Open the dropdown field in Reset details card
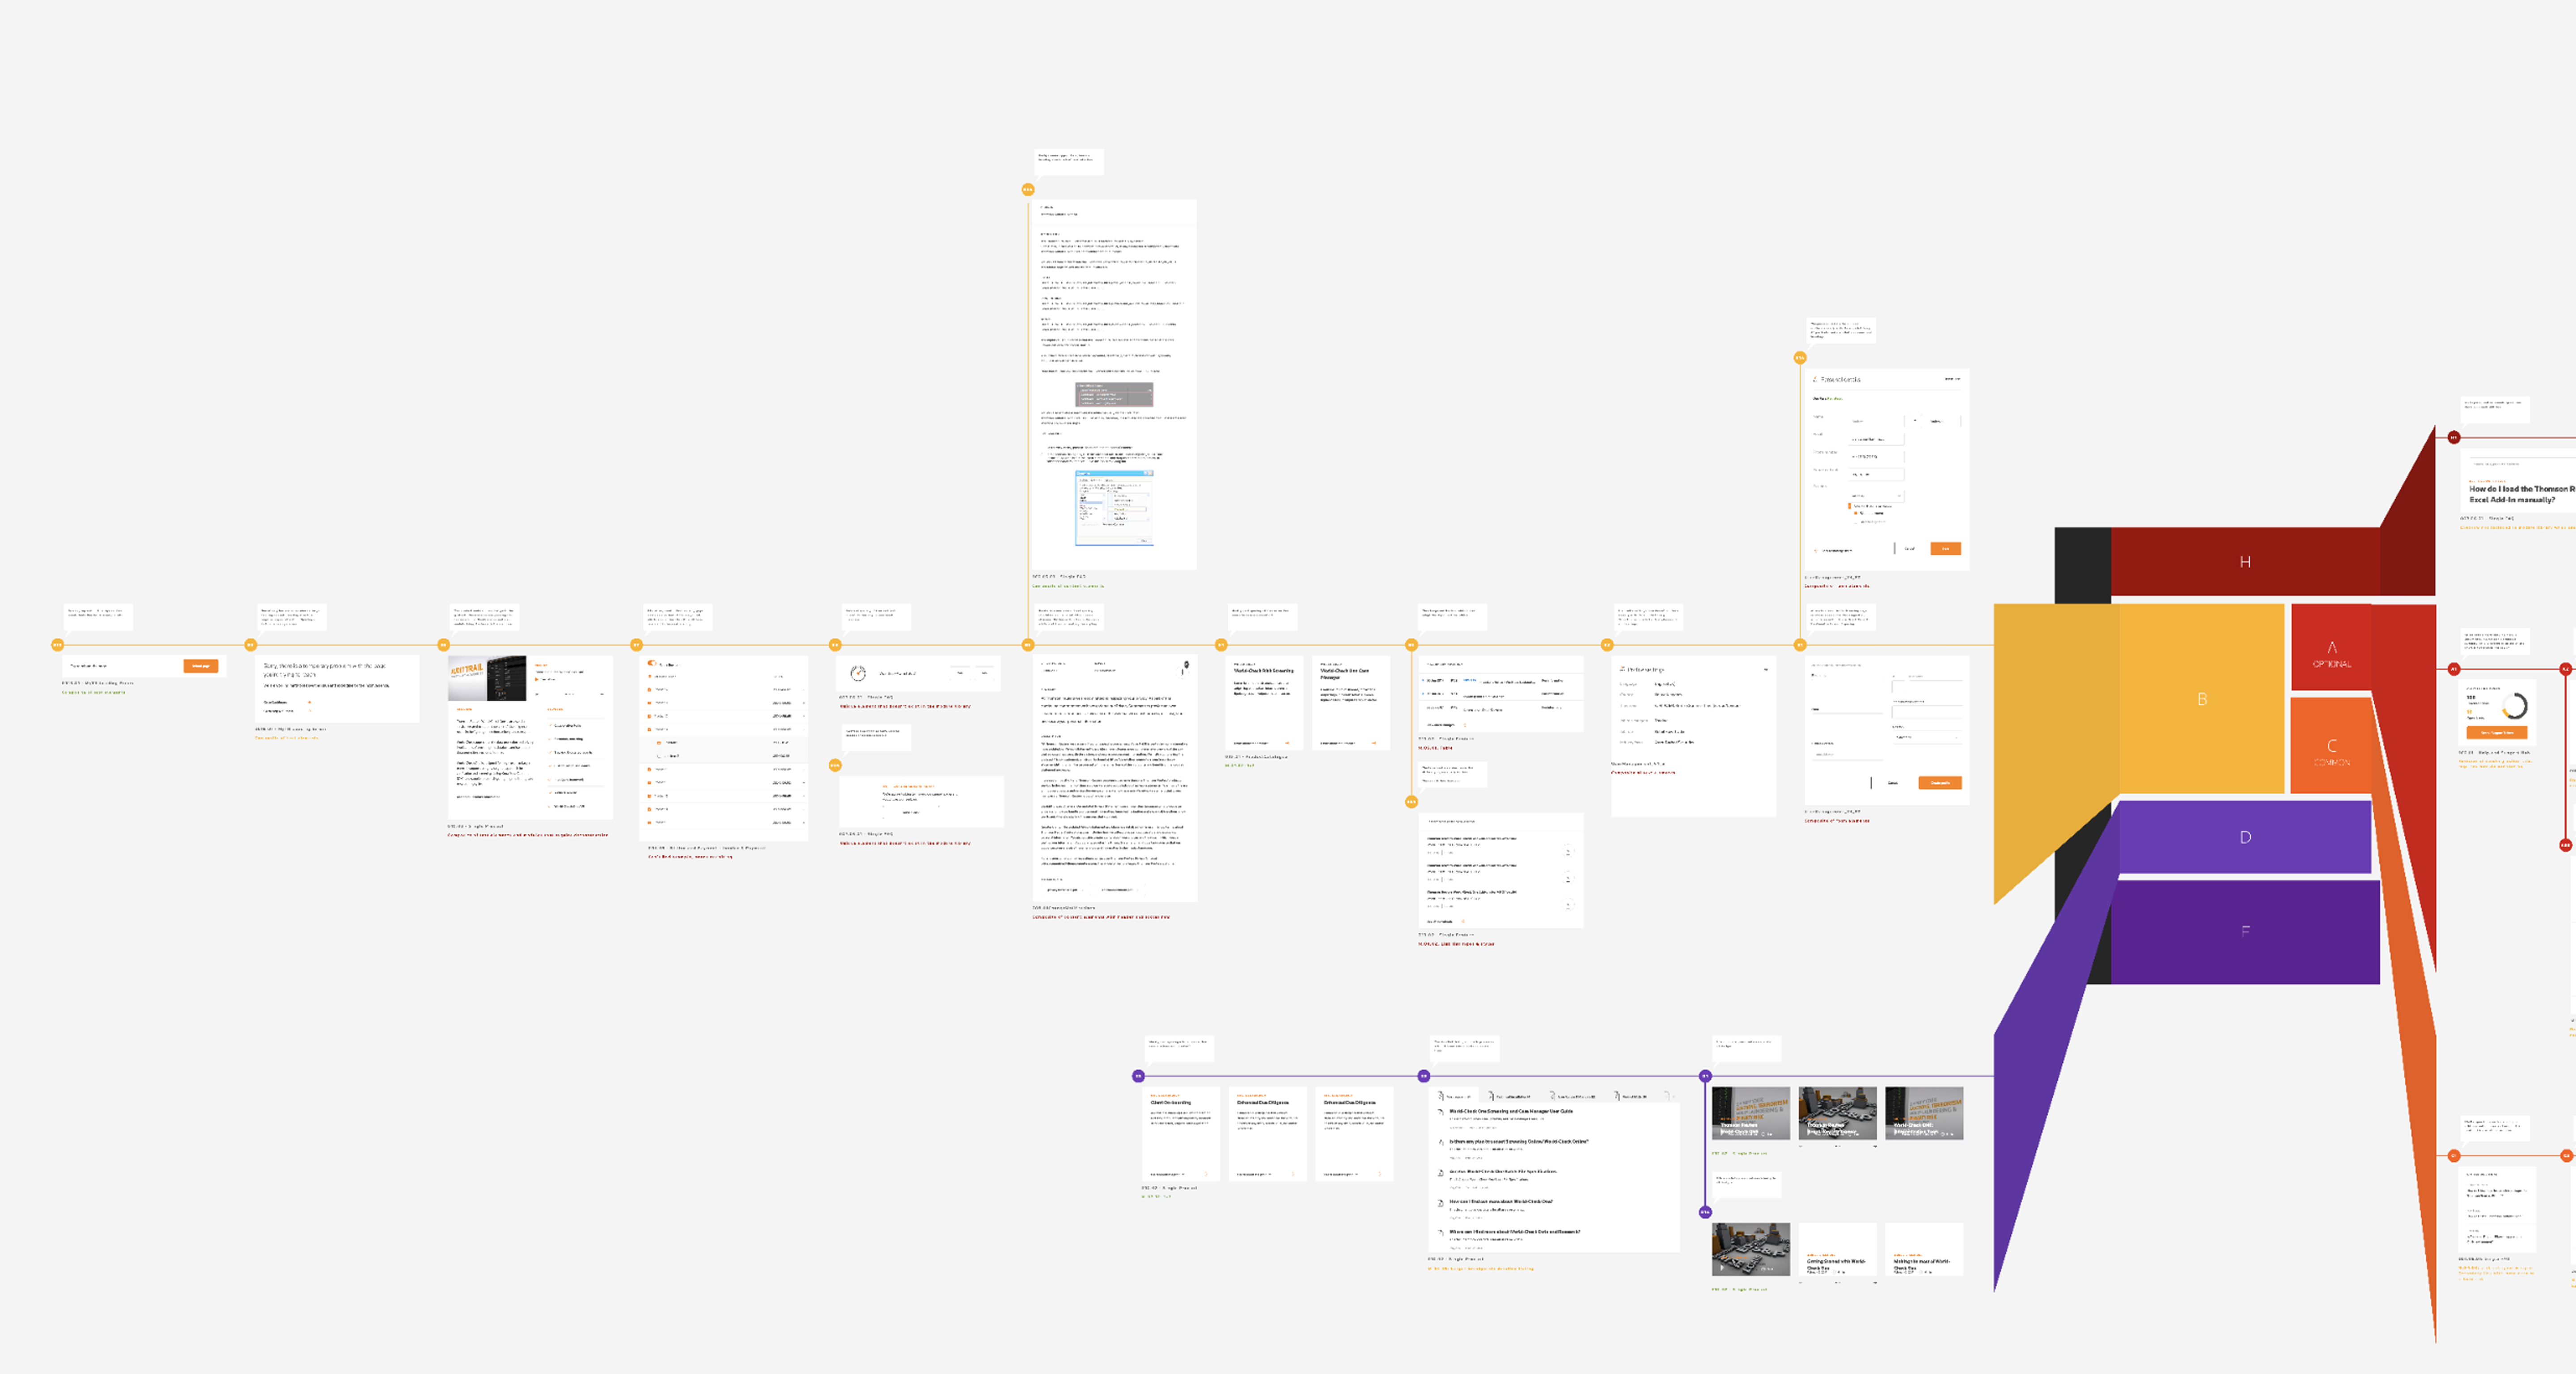The image size is (2576, 1374). pyautogui.click(x=1877, y=496)
